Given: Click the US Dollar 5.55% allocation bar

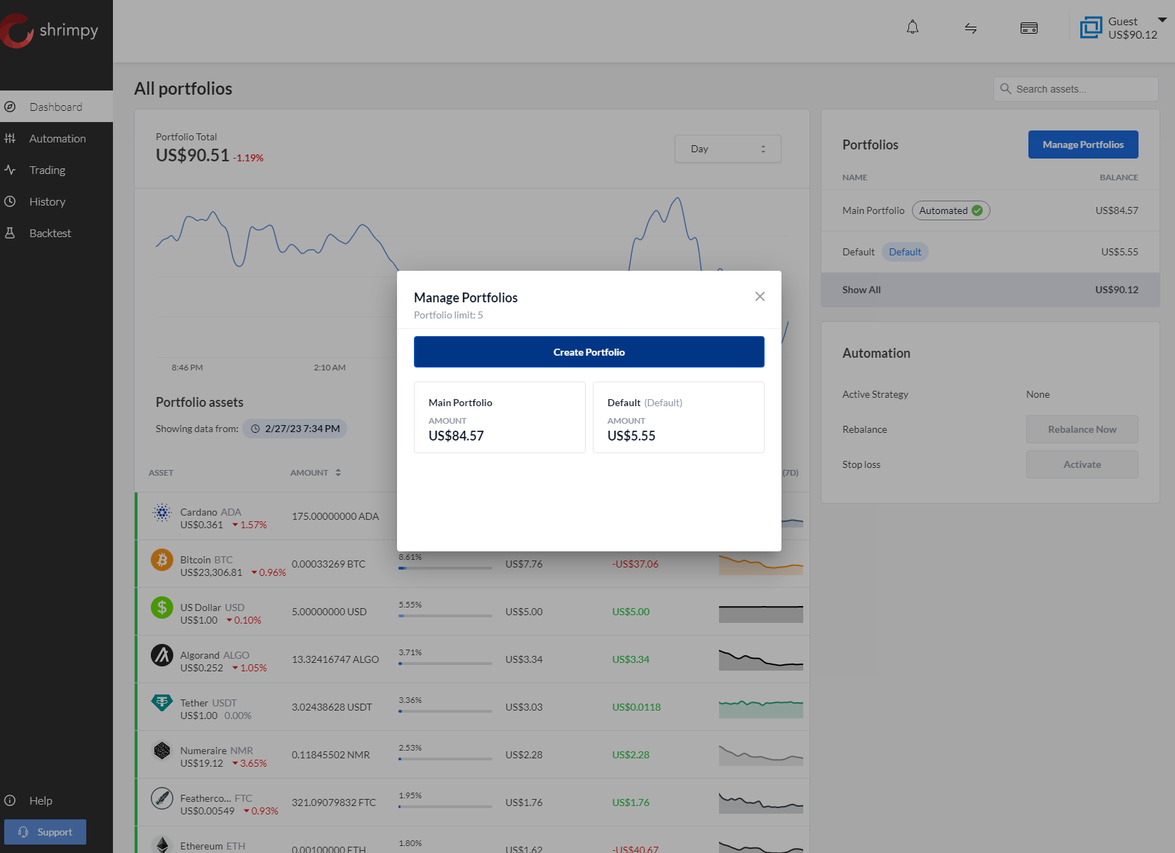Looking at the screenshot, I should click(445, 615).
